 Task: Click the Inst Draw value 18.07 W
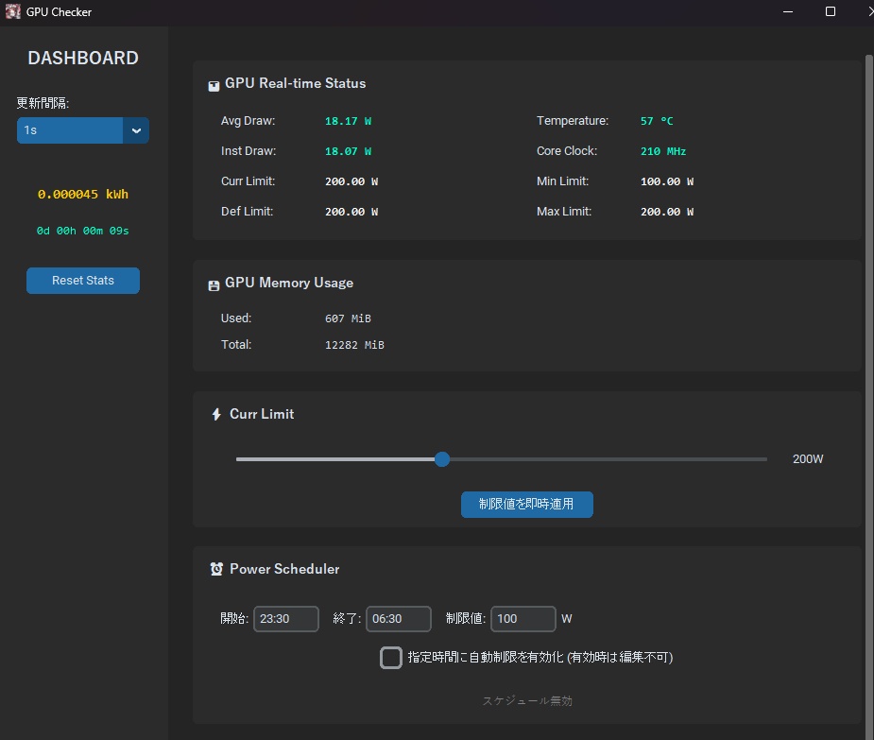click(349, 151)
